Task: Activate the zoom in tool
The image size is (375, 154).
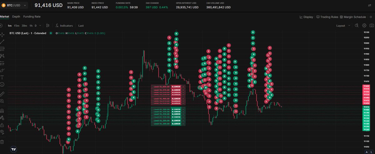Action: click(x=2, y=101)
